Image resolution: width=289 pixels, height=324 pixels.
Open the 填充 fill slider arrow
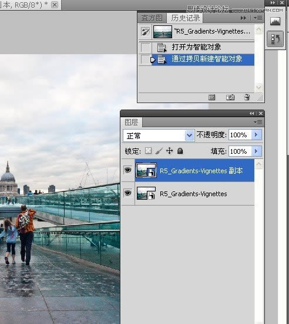pos(256,151)
